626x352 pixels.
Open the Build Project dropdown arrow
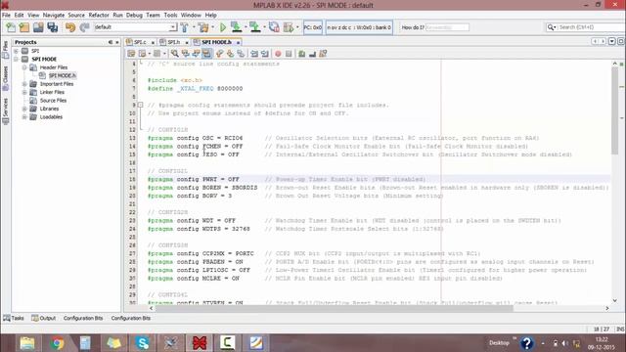pos(194,27)
